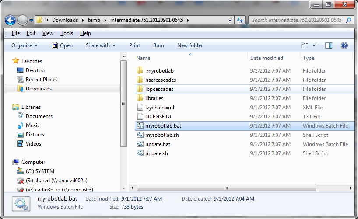Open the Tools menu

[67, 33]
